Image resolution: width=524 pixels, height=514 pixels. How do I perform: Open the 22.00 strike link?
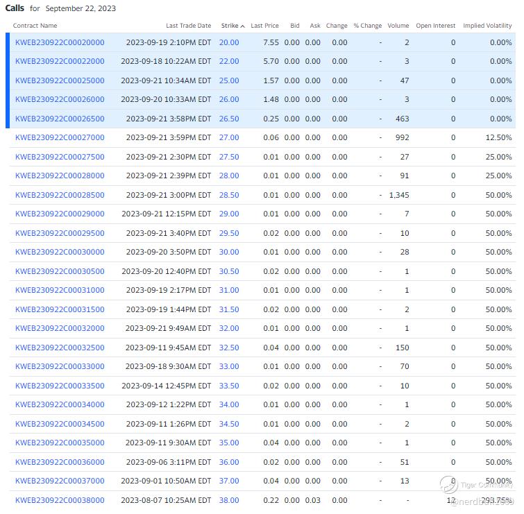[229, 61]
